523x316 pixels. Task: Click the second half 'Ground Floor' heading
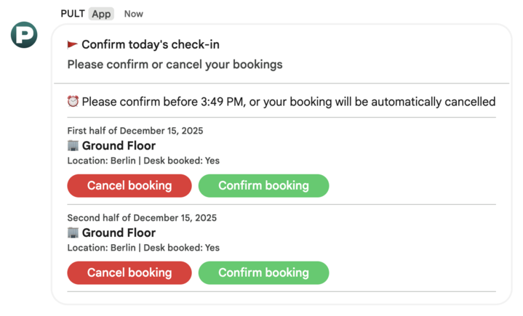tap(119, 233)
